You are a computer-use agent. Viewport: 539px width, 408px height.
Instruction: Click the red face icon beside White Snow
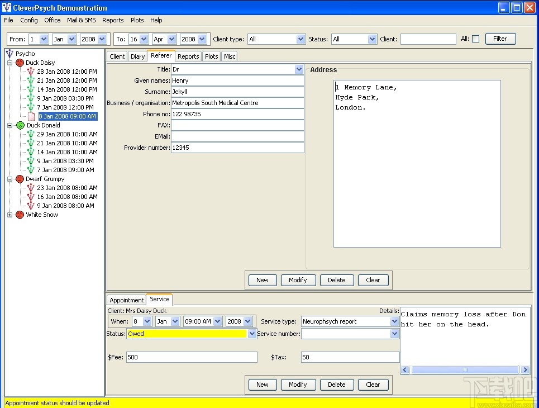coord(20,215)
